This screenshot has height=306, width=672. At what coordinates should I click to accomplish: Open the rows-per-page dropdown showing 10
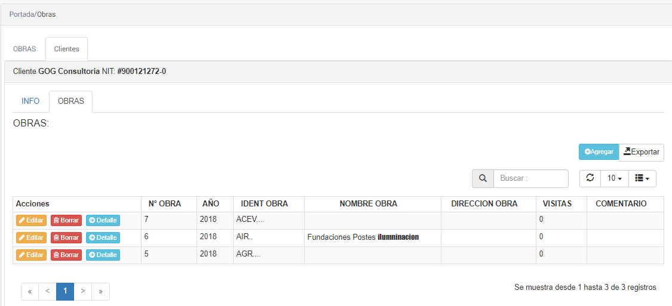click(614, 178)
